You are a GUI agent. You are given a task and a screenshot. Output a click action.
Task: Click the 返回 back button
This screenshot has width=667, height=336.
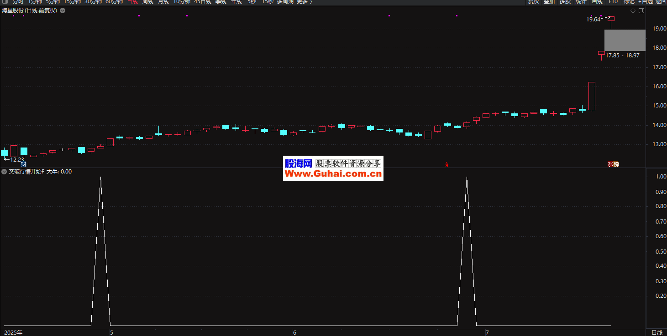(x=661, y=2)
